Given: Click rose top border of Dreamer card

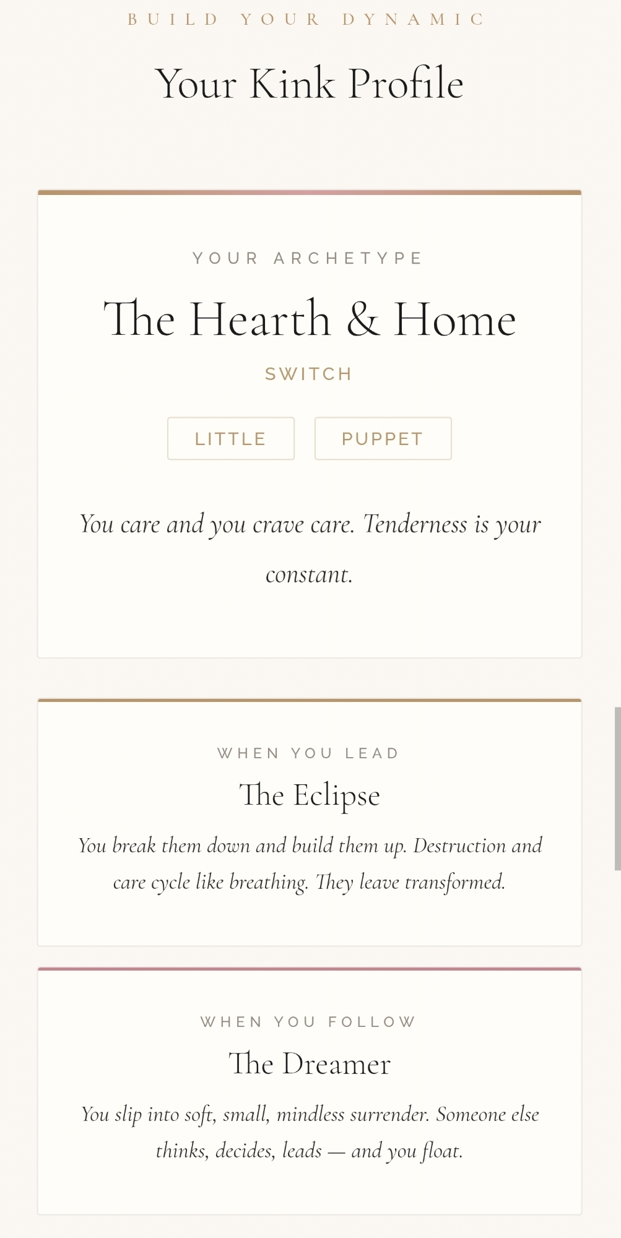Looking at the screenshot, I should [x=310, y=969].
